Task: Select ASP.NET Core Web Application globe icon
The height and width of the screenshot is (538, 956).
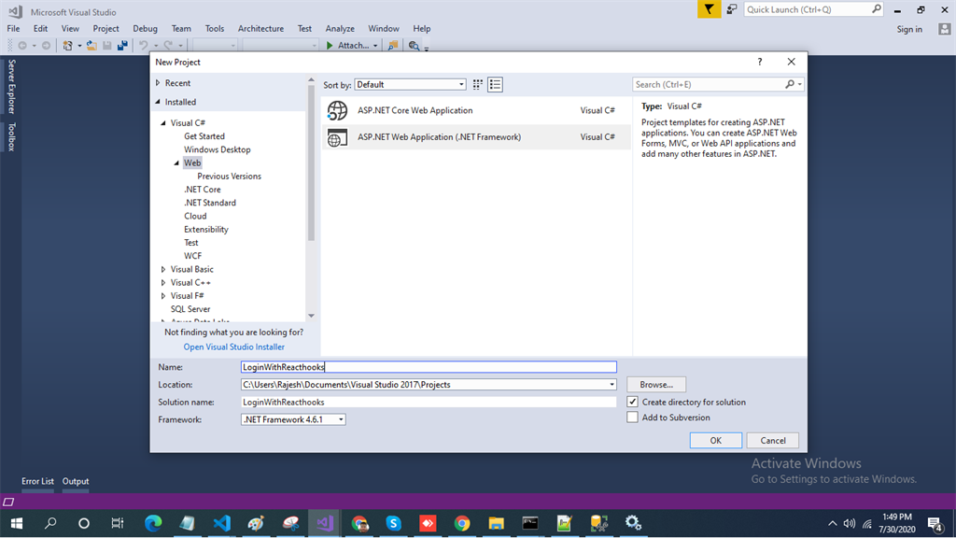Action: 337,110
